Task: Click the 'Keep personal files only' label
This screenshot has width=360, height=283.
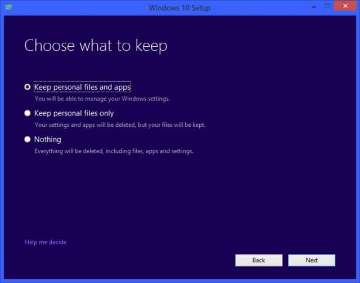Action: pos(74,113)
